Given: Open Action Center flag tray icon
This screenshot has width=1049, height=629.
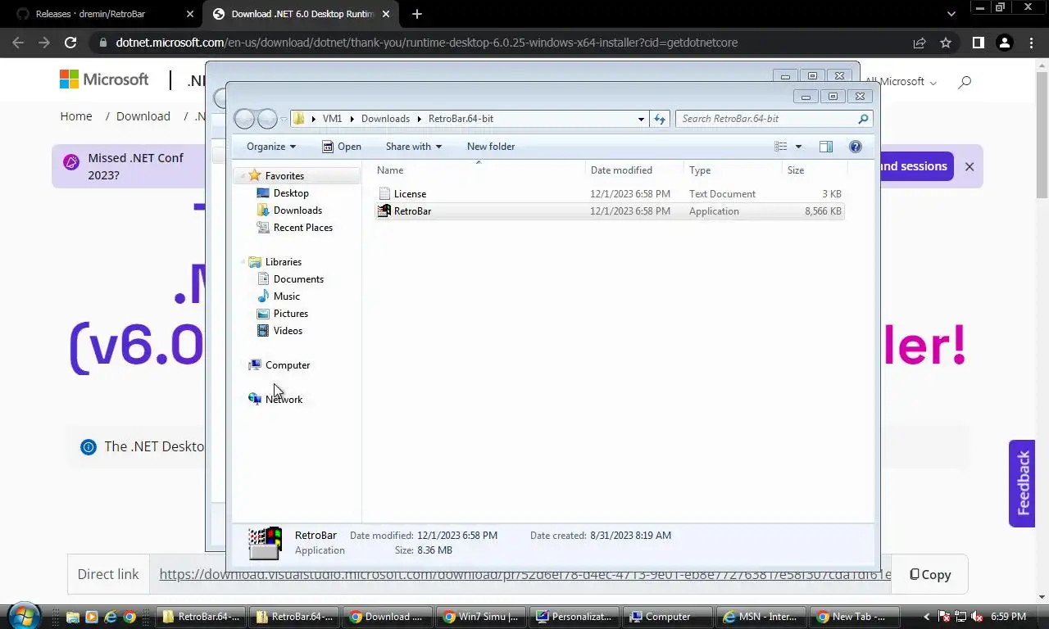Looking at the screenshot, I should point(943,617).
